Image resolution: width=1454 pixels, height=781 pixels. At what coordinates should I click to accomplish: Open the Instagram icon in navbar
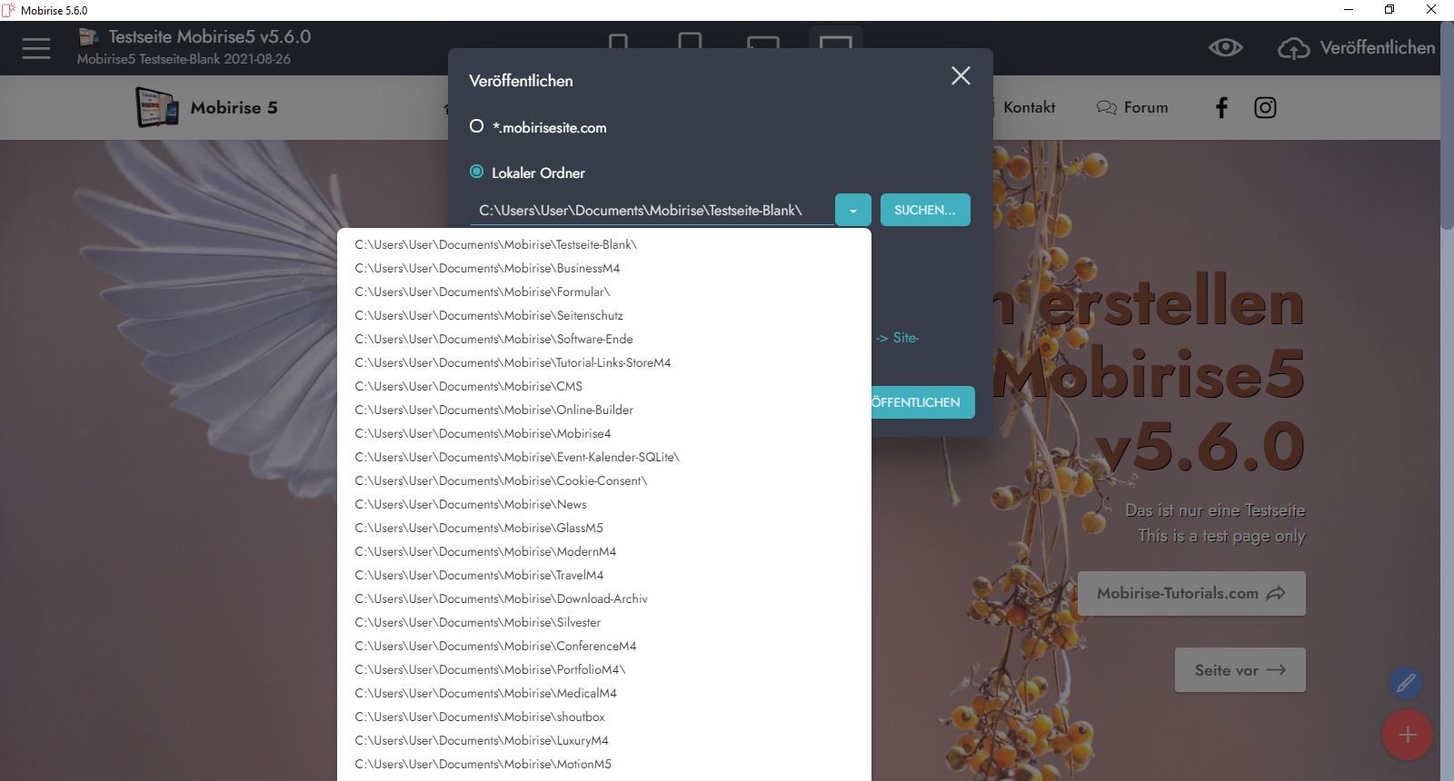1265,108
